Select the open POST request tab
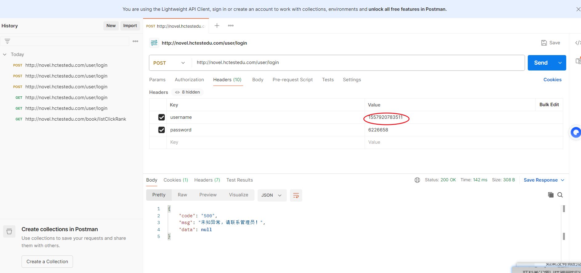Viewport: 581px width, 273px height. 176,26
